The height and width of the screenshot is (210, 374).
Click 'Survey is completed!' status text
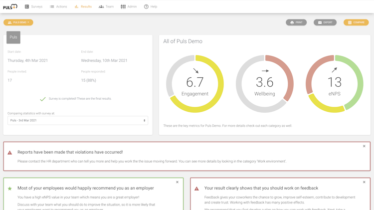click(x=80, y=99)
